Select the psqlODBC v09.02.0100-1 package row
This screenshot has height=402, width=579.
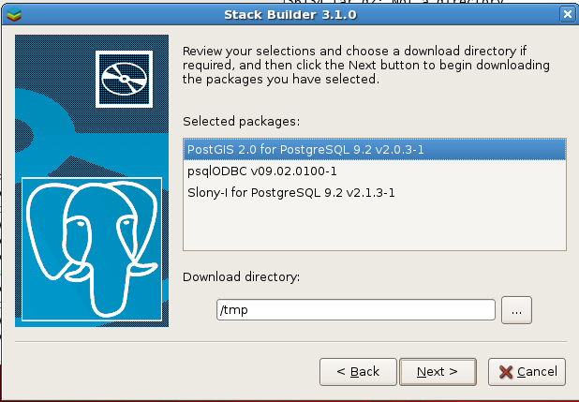tap(375, 171)
